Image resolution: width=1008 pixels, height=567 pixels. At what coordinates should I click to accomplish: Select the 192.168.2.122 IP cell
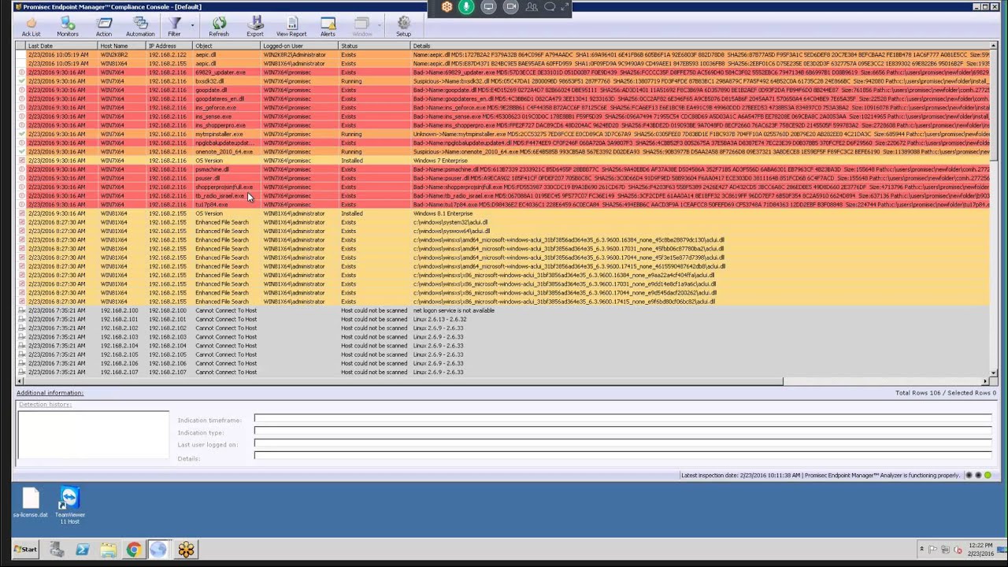[x=170, y=55]
